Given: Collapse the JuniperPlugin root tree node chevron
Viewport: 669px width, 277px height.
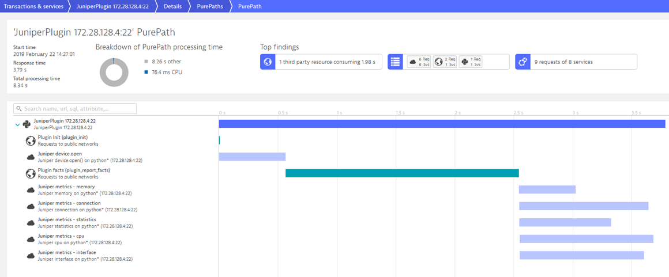Looking at the screenshot, I should [17, 124].
